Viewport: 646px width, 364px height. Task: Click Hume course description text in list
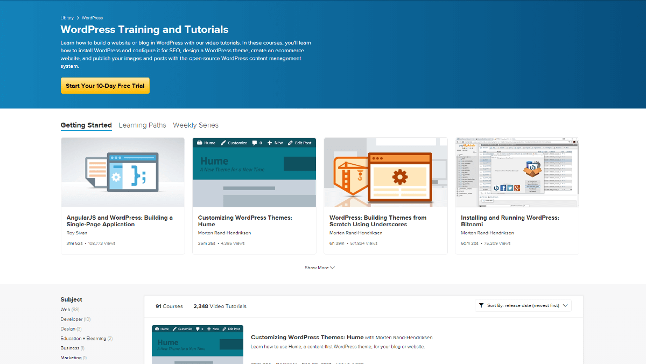point(338,347)
